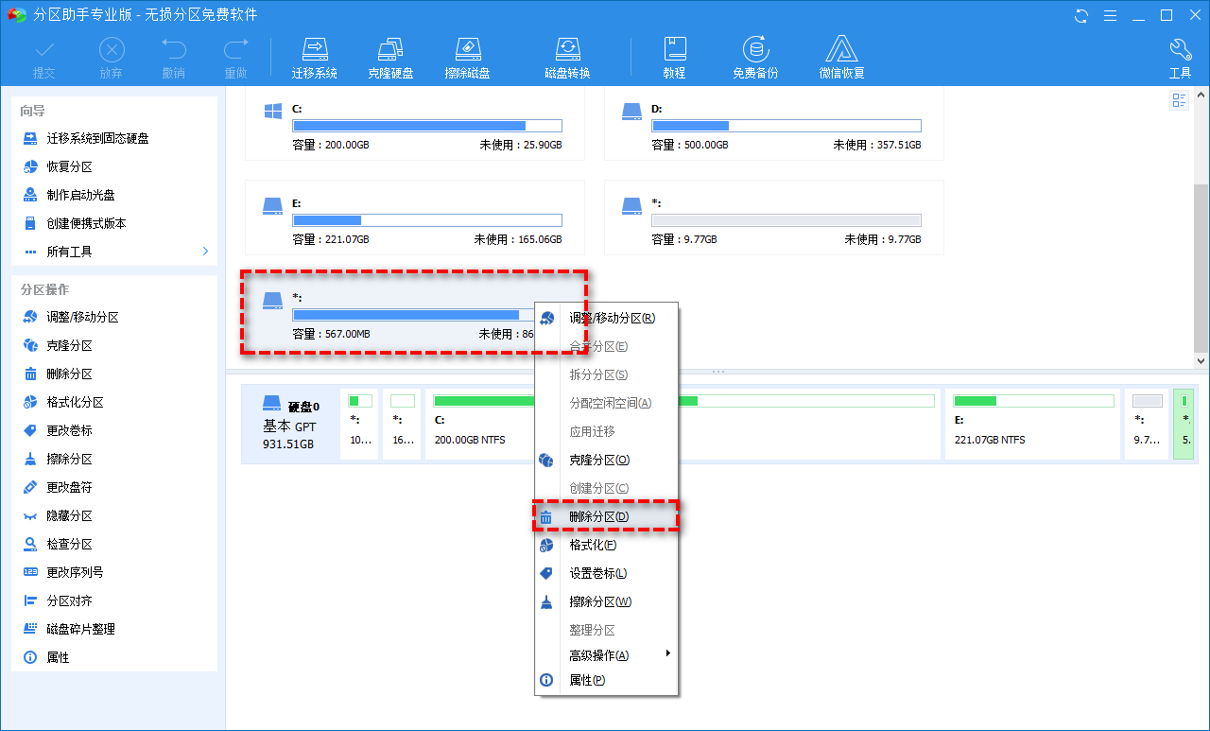Select the 9.77GB unlabeled partition card

coord(774,218)
